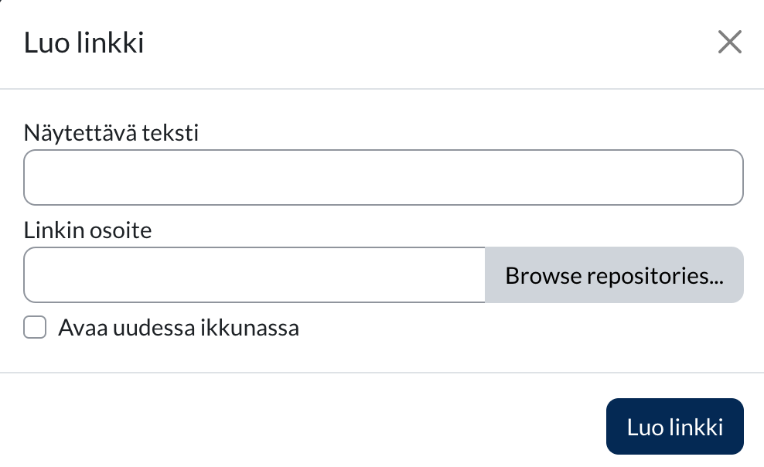Image resolution: width=764 pixels, height=467 pixels.
Task: Click the Avaa uudessa ikkunassa label text
Action: pyautogui.click(x=179, y=329)
